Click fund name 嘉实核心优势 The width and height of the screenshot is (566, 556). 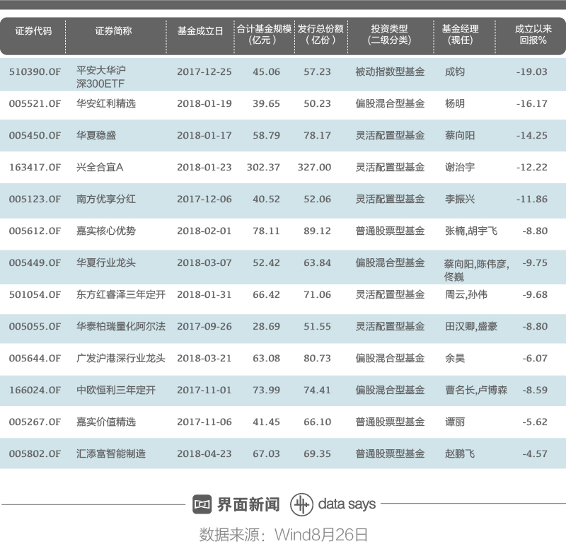[x=106, y=231]
